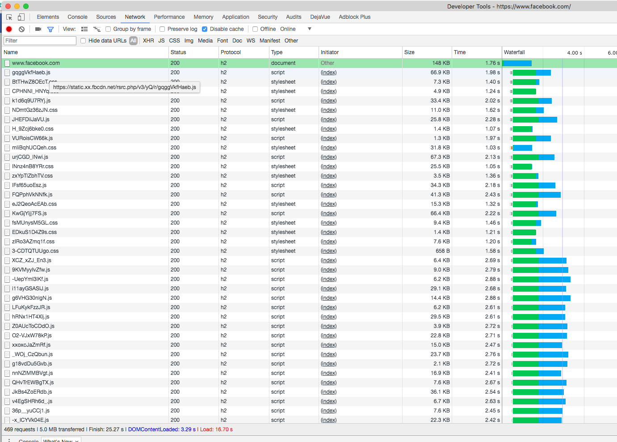This screenshot has height=442, width=617.
Task: Toggle the filter bar funnel icon
Action: [50, 29]
